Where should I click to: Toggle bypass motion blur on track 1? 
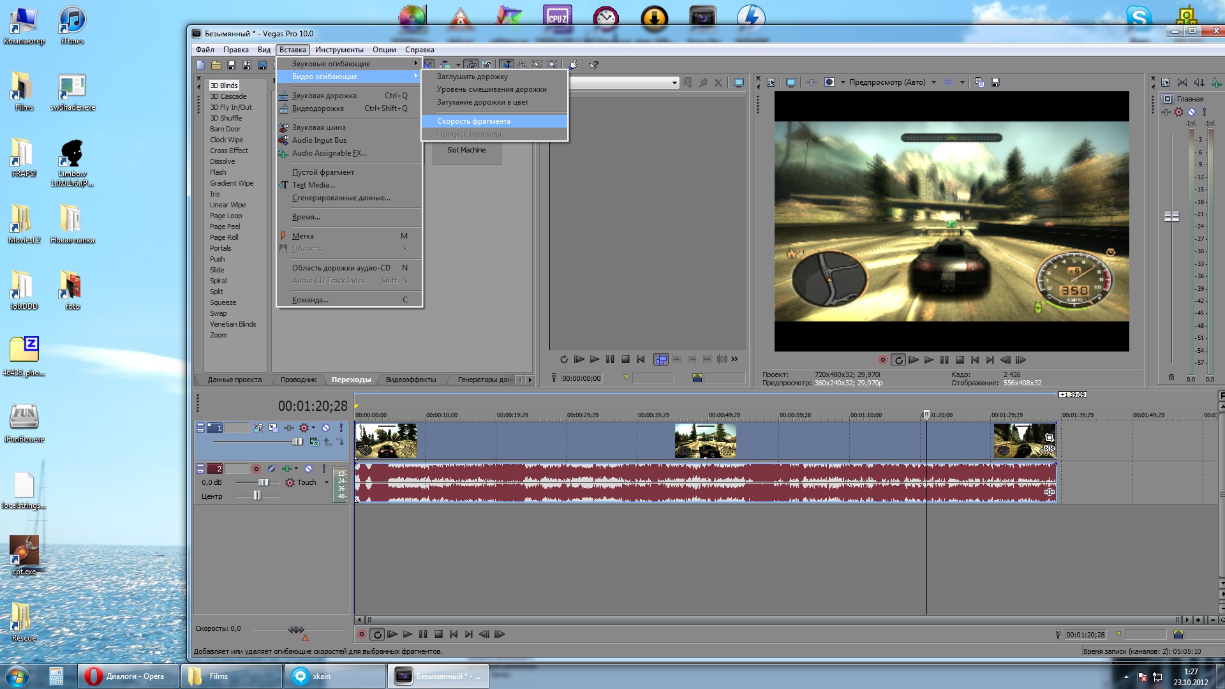(x=258, y=428)
